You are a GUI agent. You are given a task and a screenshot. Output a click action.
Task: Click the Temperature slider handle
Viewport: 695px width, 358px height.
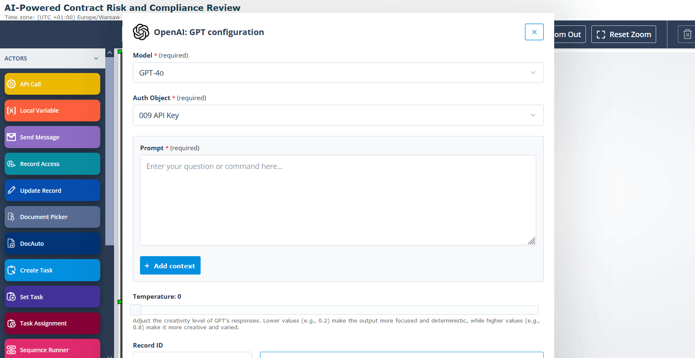click(x=135, y=310)
